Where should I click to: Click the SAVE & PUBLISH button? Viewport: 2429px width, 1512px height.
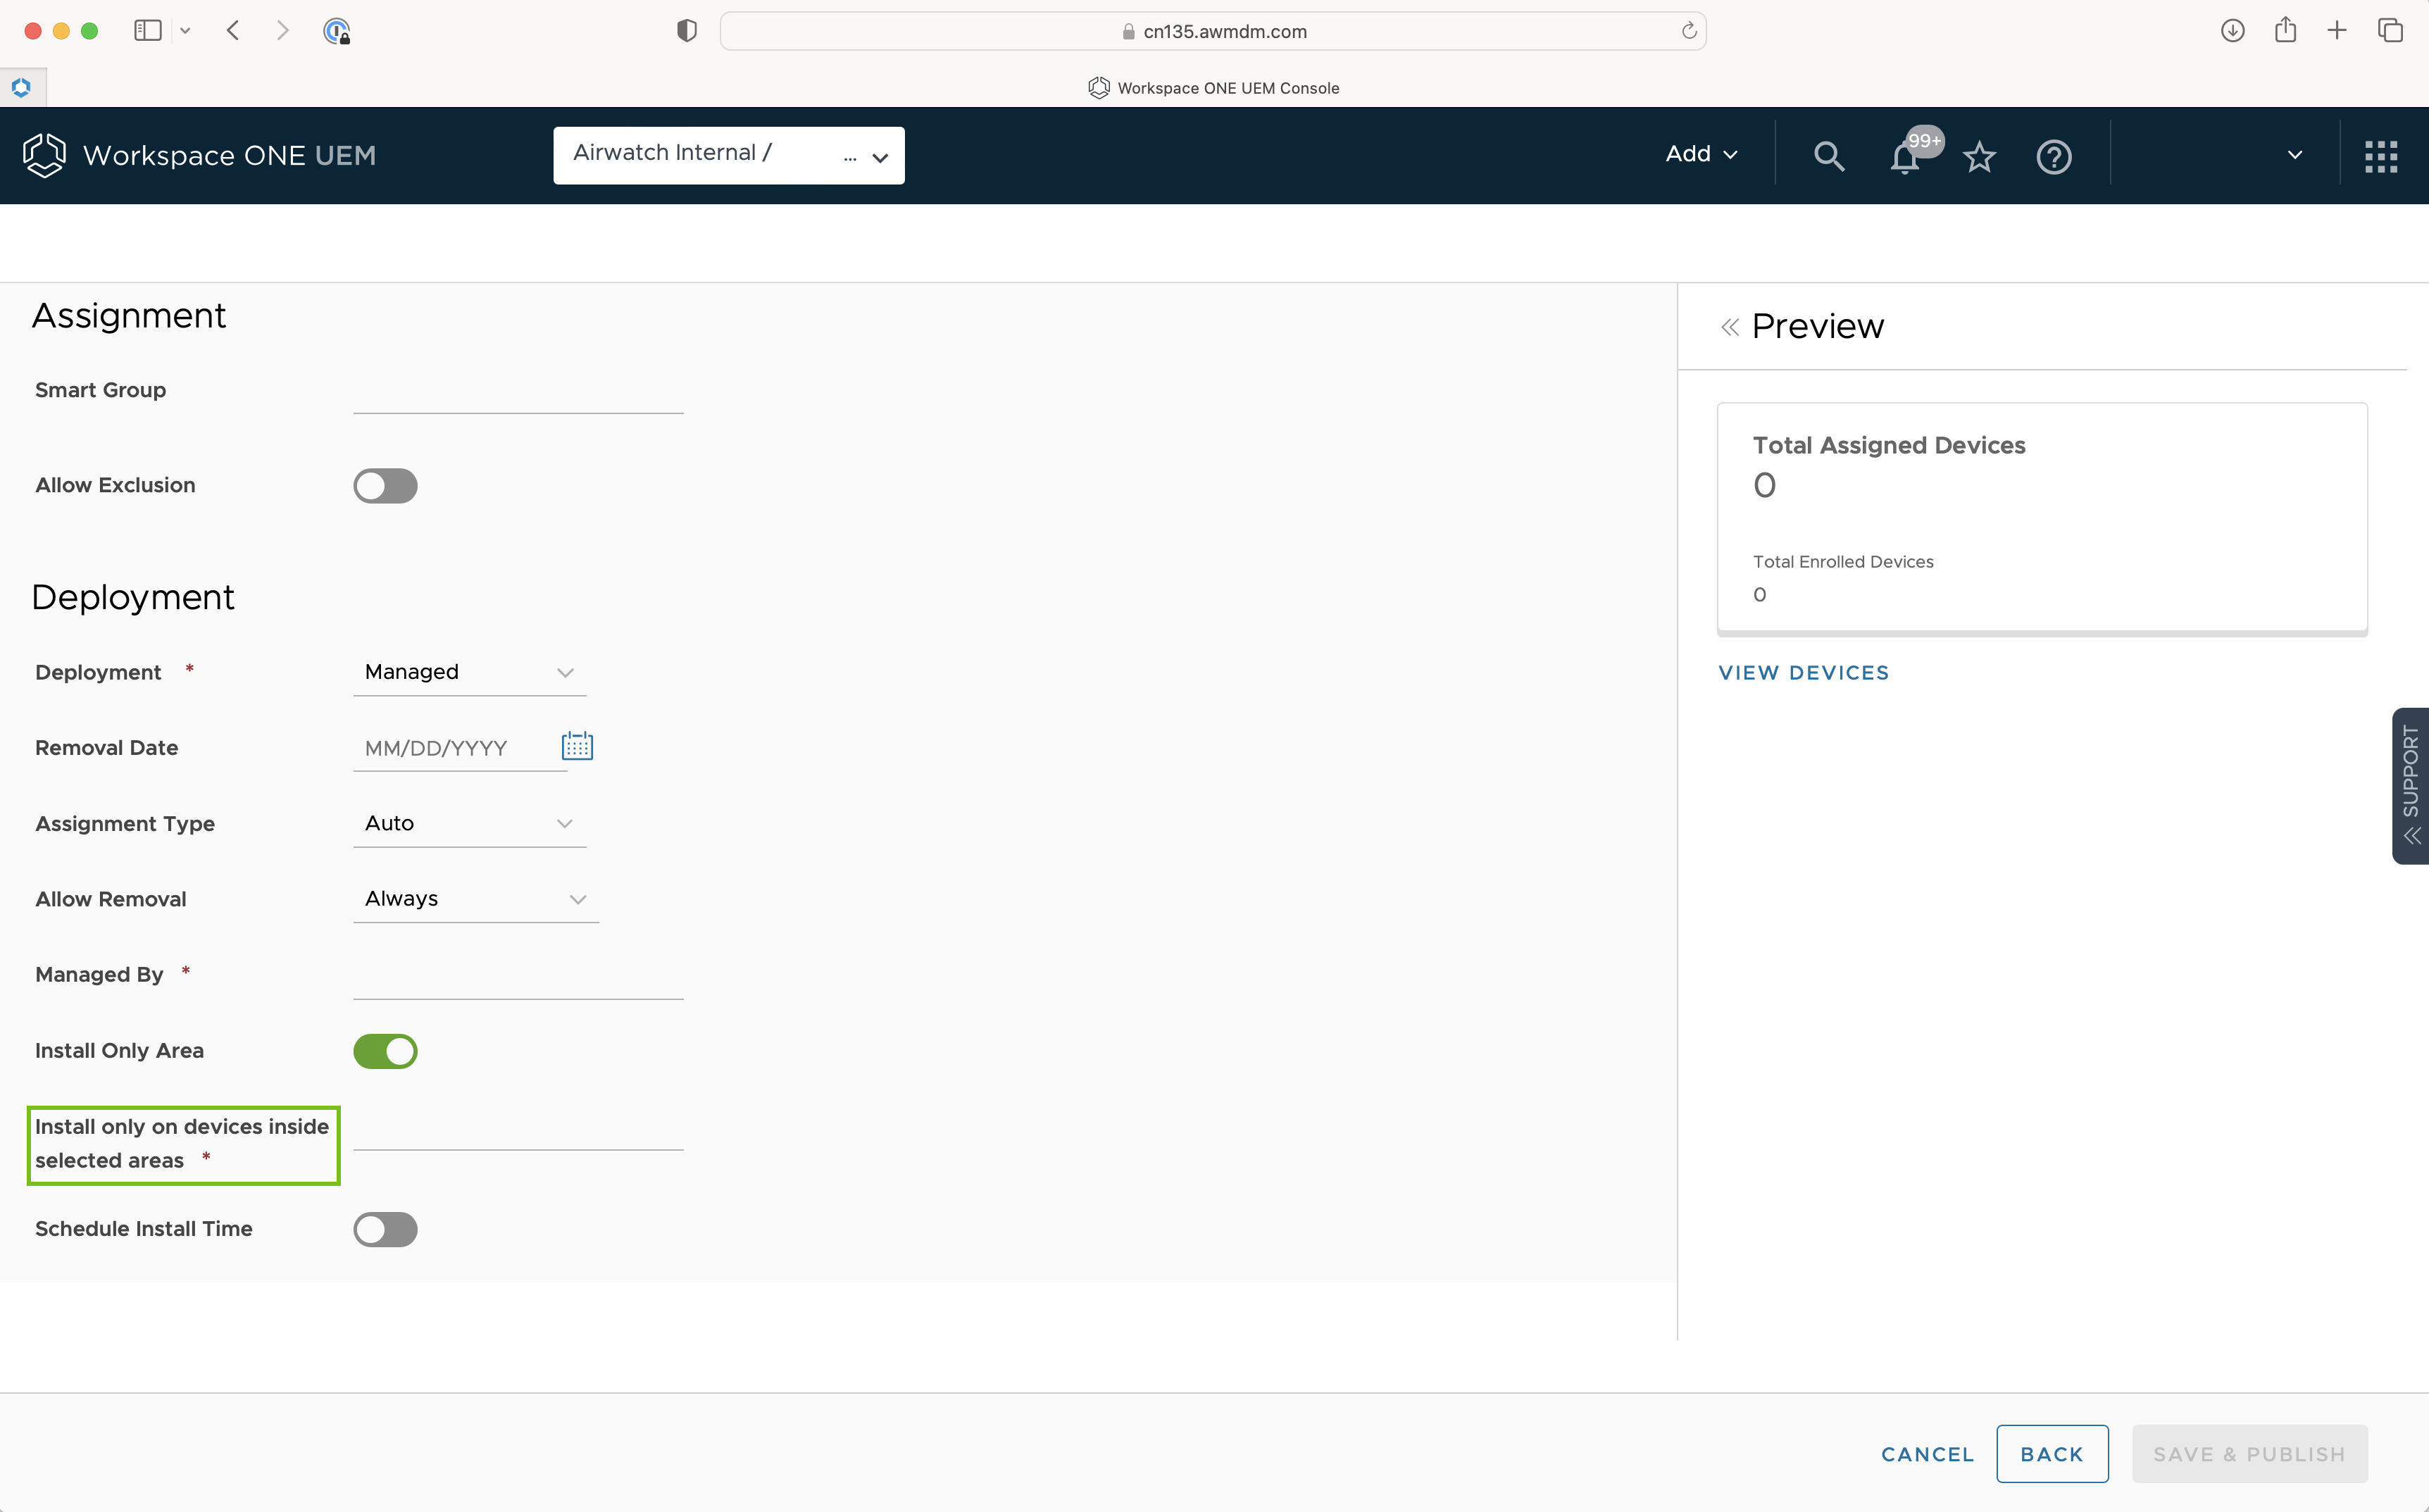coord(2250,1454)
